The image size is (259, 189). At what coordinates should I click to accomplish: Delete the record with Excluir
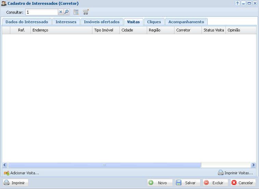(215, 183)
